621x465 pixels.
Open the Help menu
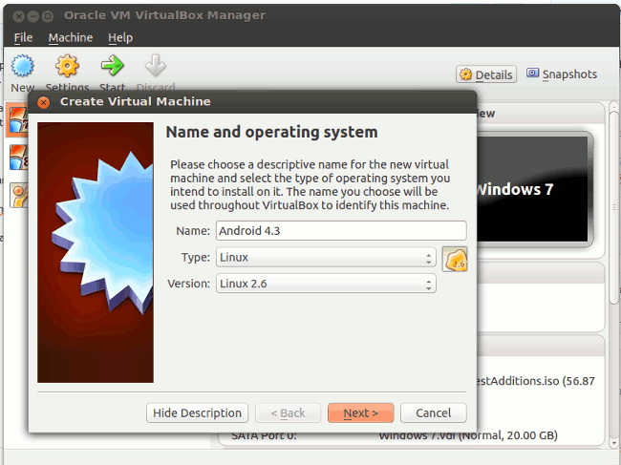[120, 37]
